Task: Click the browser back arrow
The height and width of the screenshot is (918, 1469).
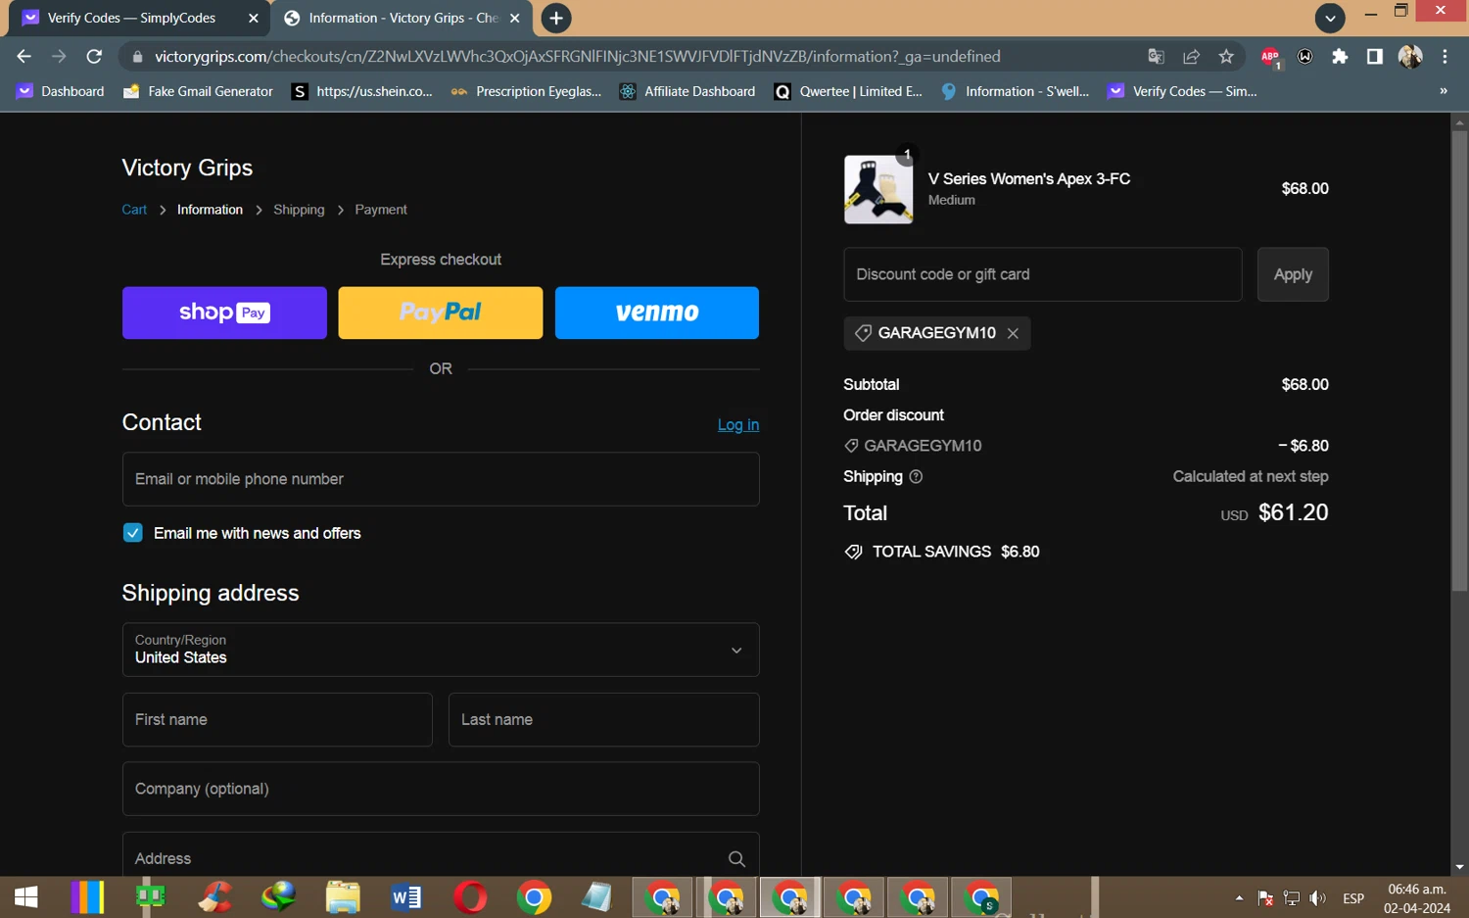Action: coord(24,57)
